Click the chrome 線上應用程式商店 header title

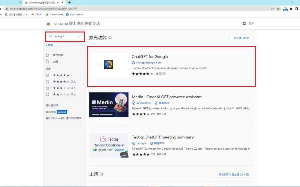(x=77, y=24)
